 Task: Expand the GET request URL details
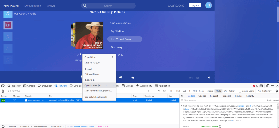click(181, 106)
